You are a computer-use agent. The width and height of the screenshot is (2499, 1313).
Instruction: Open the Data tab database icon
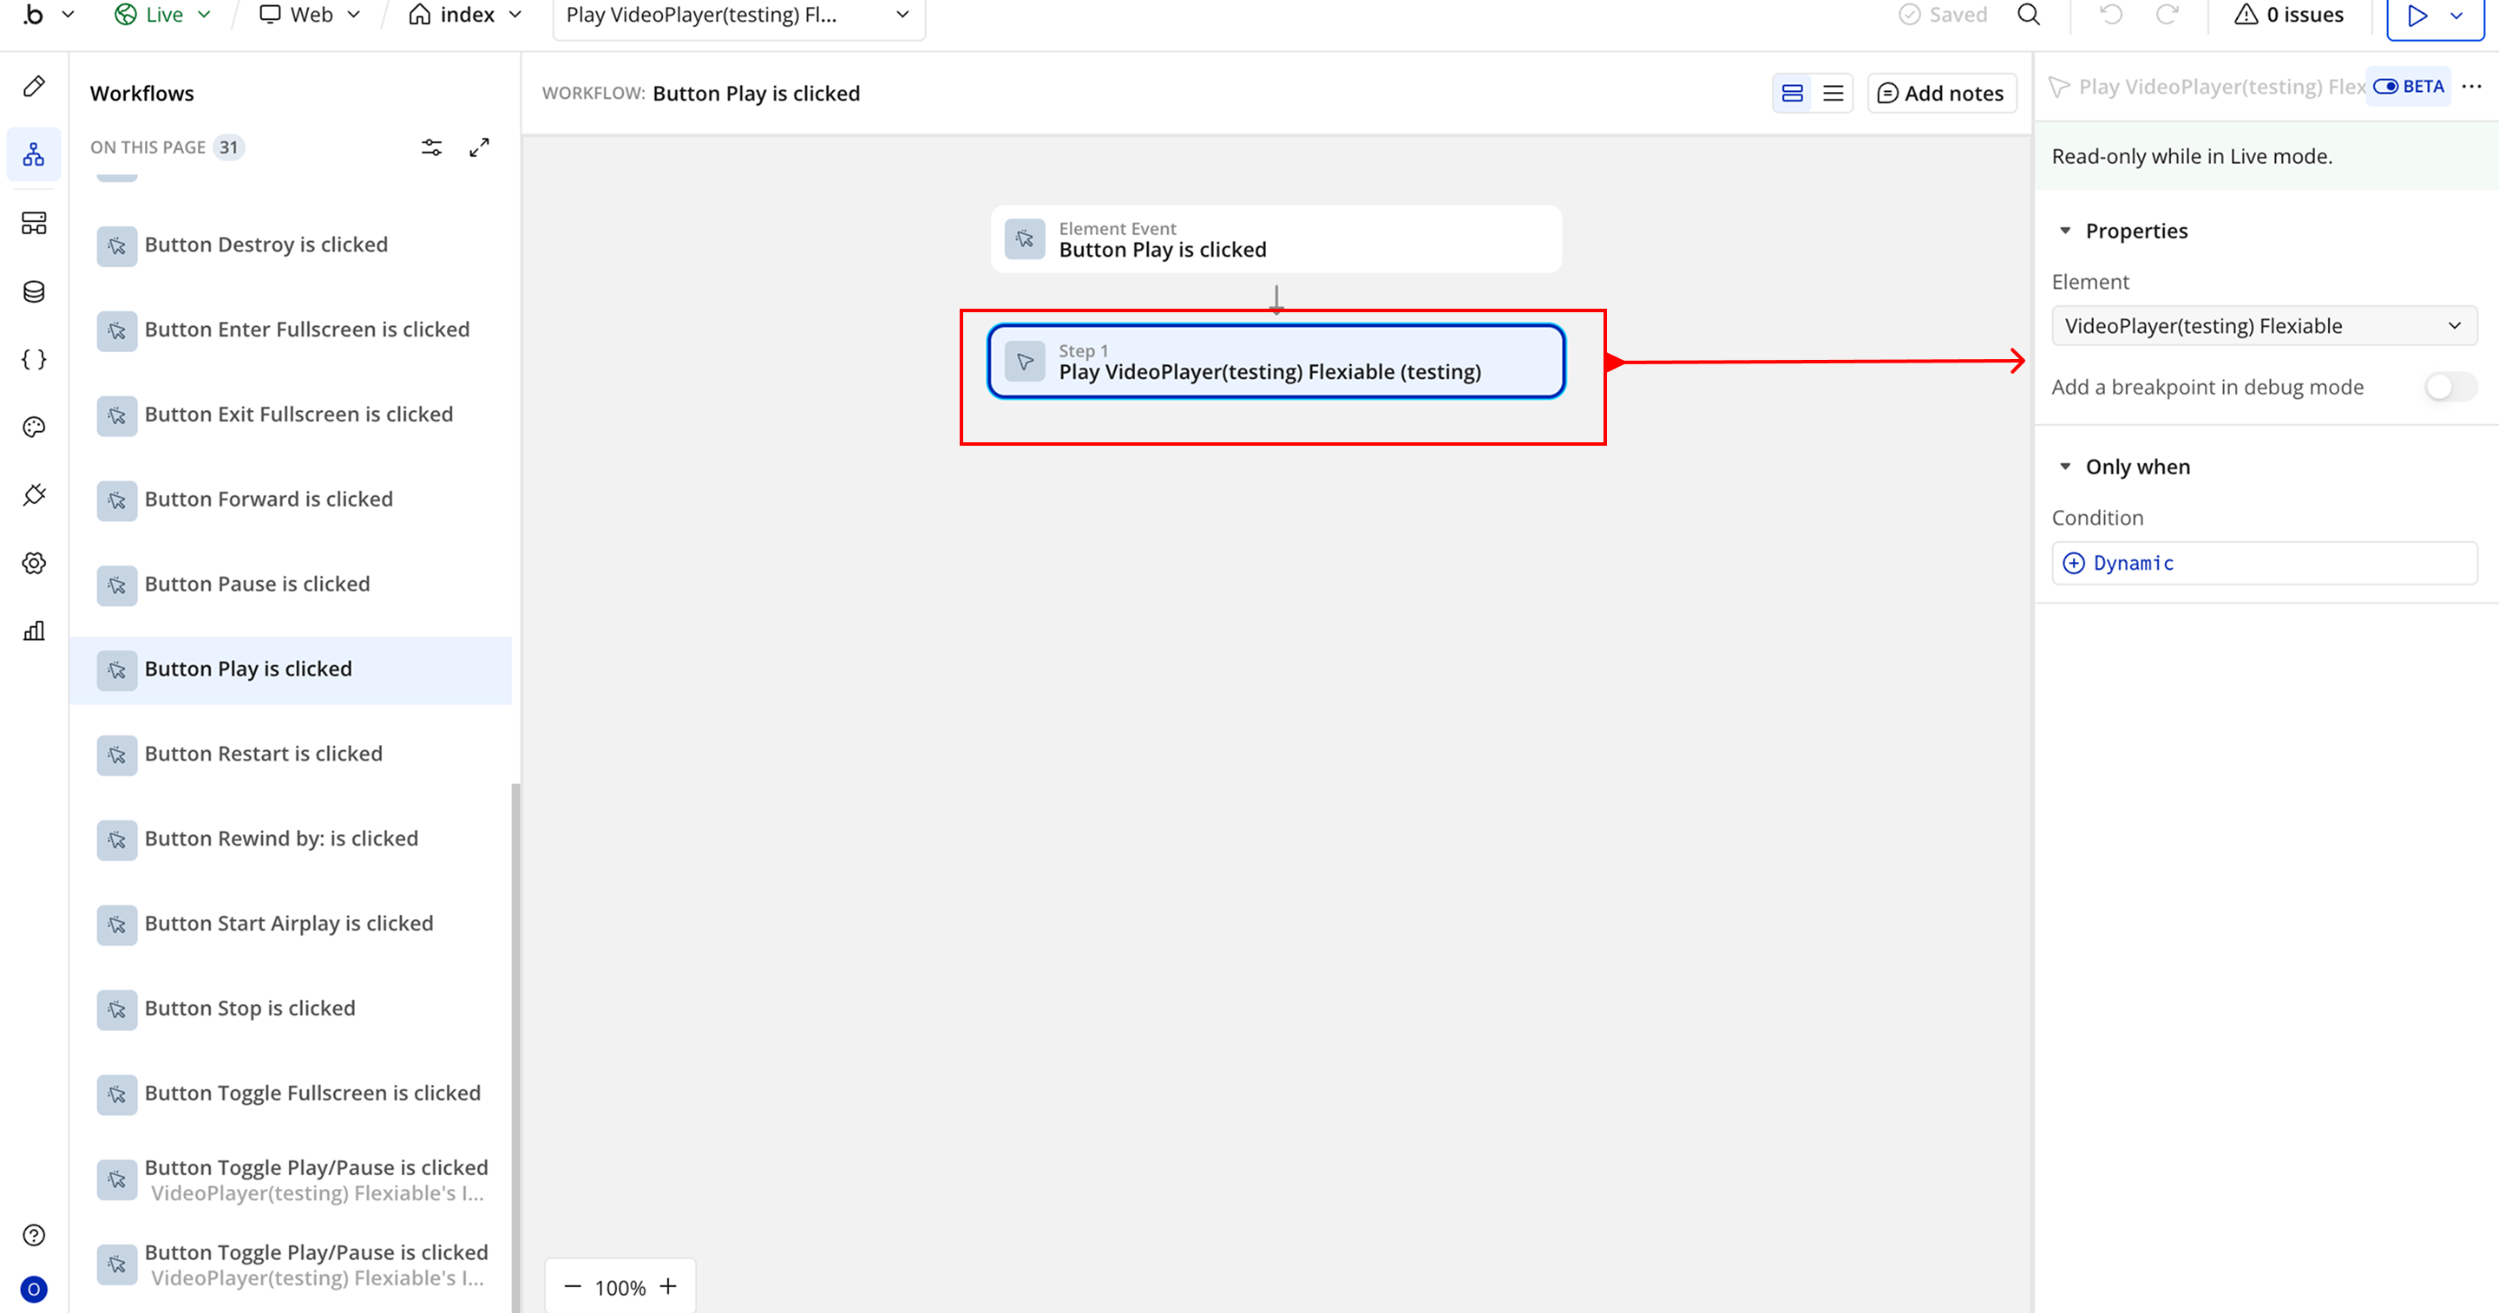34,292
